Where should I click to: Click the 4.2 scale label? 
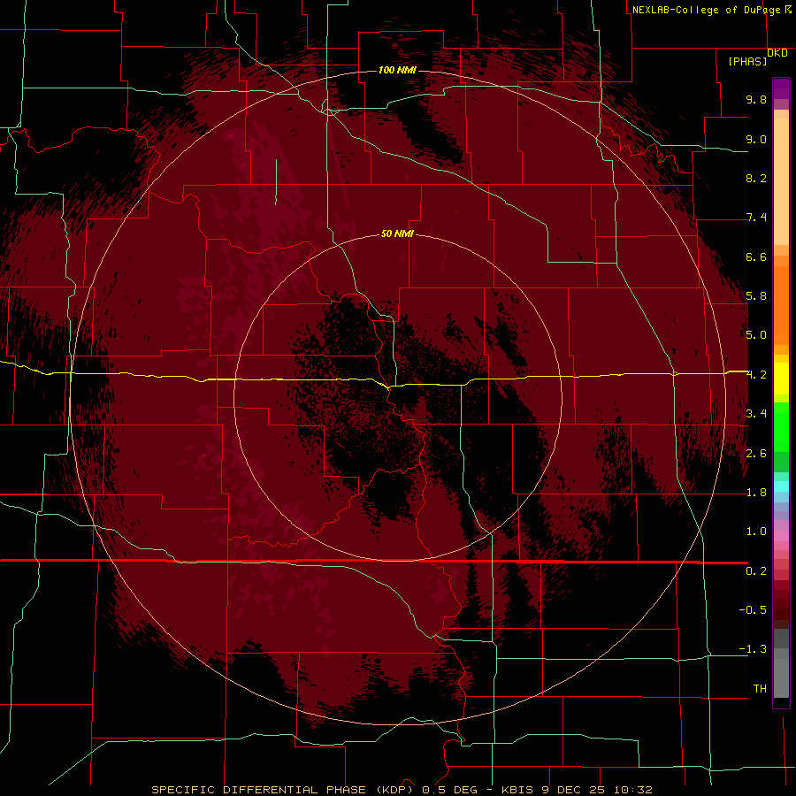756,375
